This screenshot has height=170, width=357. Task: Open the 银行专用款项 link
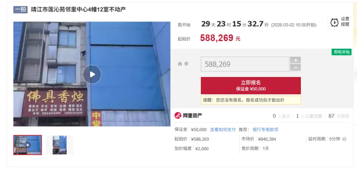tap(265, 130)
